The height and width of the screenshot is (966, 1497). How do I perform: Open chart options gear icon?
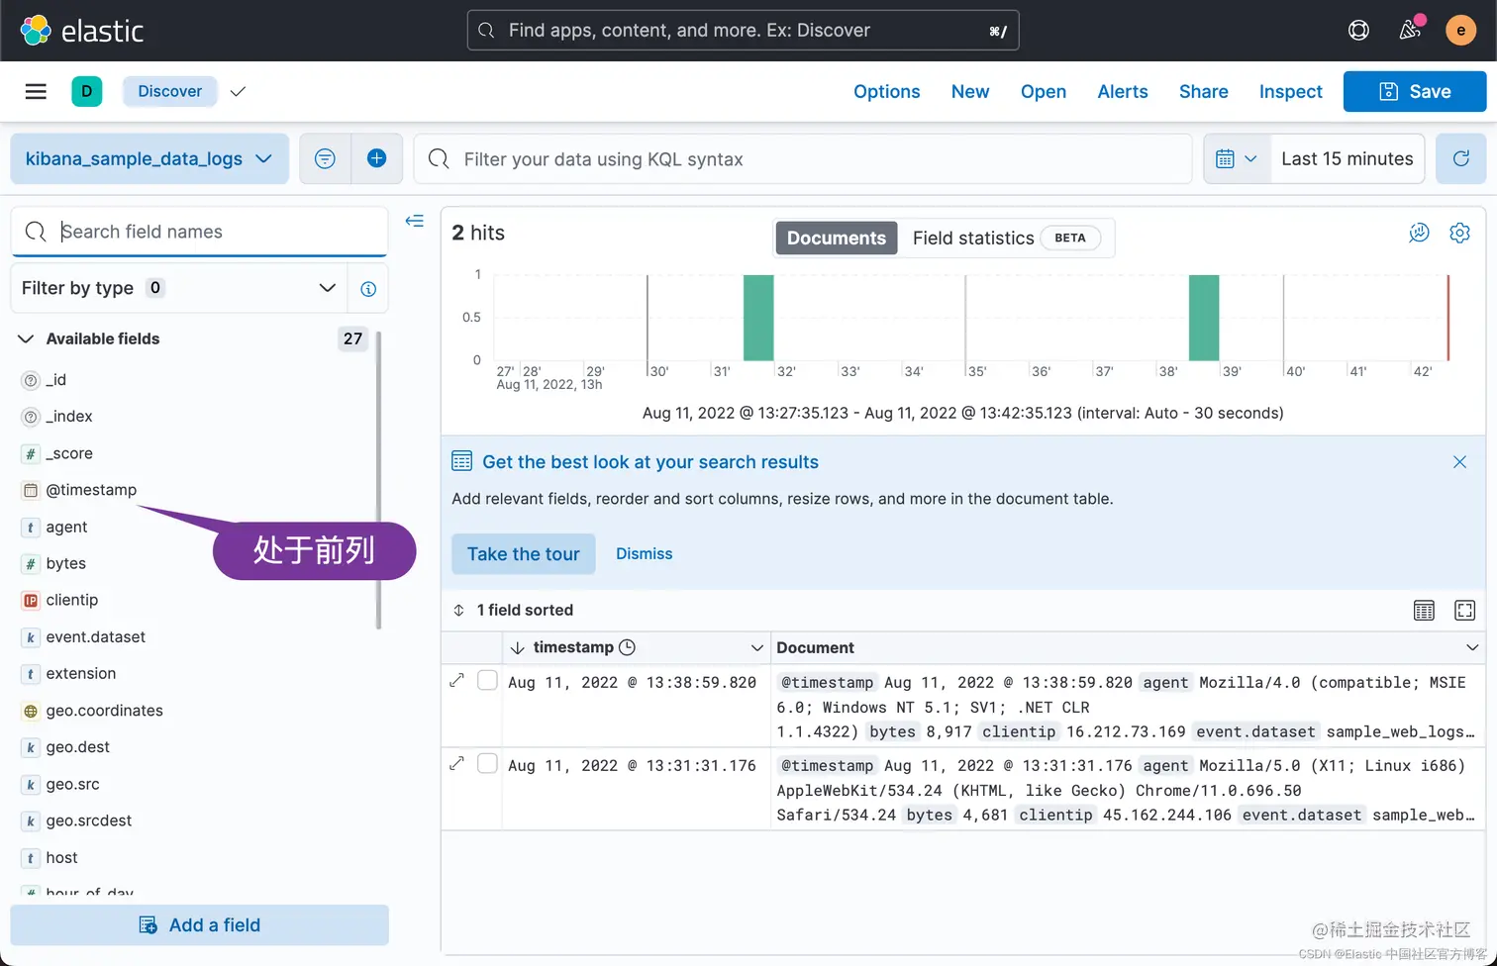[x=1459, y=233]
